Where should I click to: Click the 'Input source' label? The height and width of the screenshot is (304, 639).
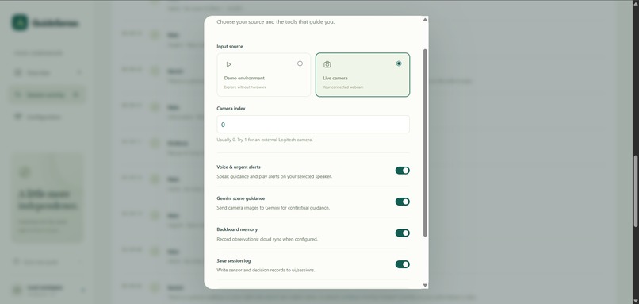[230, 47]
